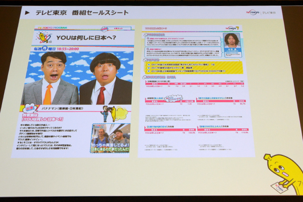
Task: Click the banana 55th anniversary logo
Action: tap(43, 38)
